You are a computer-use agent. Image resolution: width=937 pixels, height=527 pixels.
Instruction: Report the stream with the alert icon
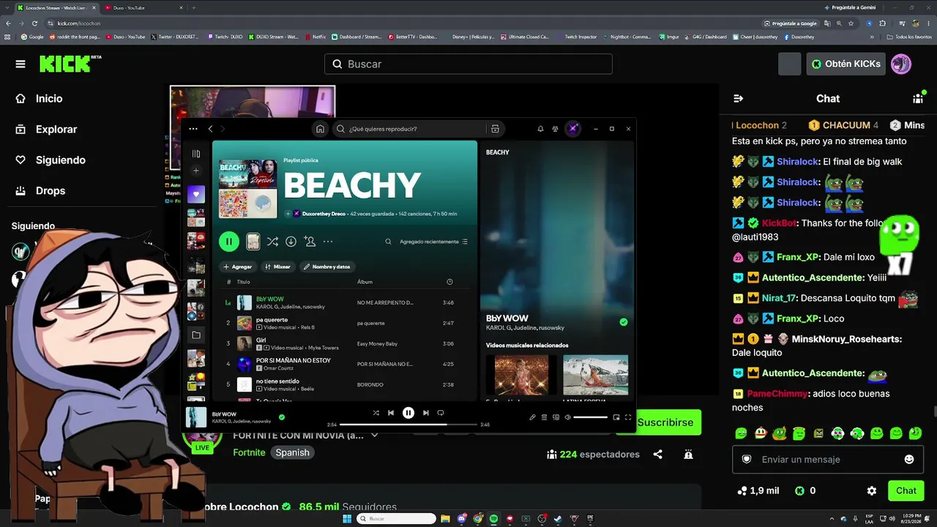(x=688, y=455)
